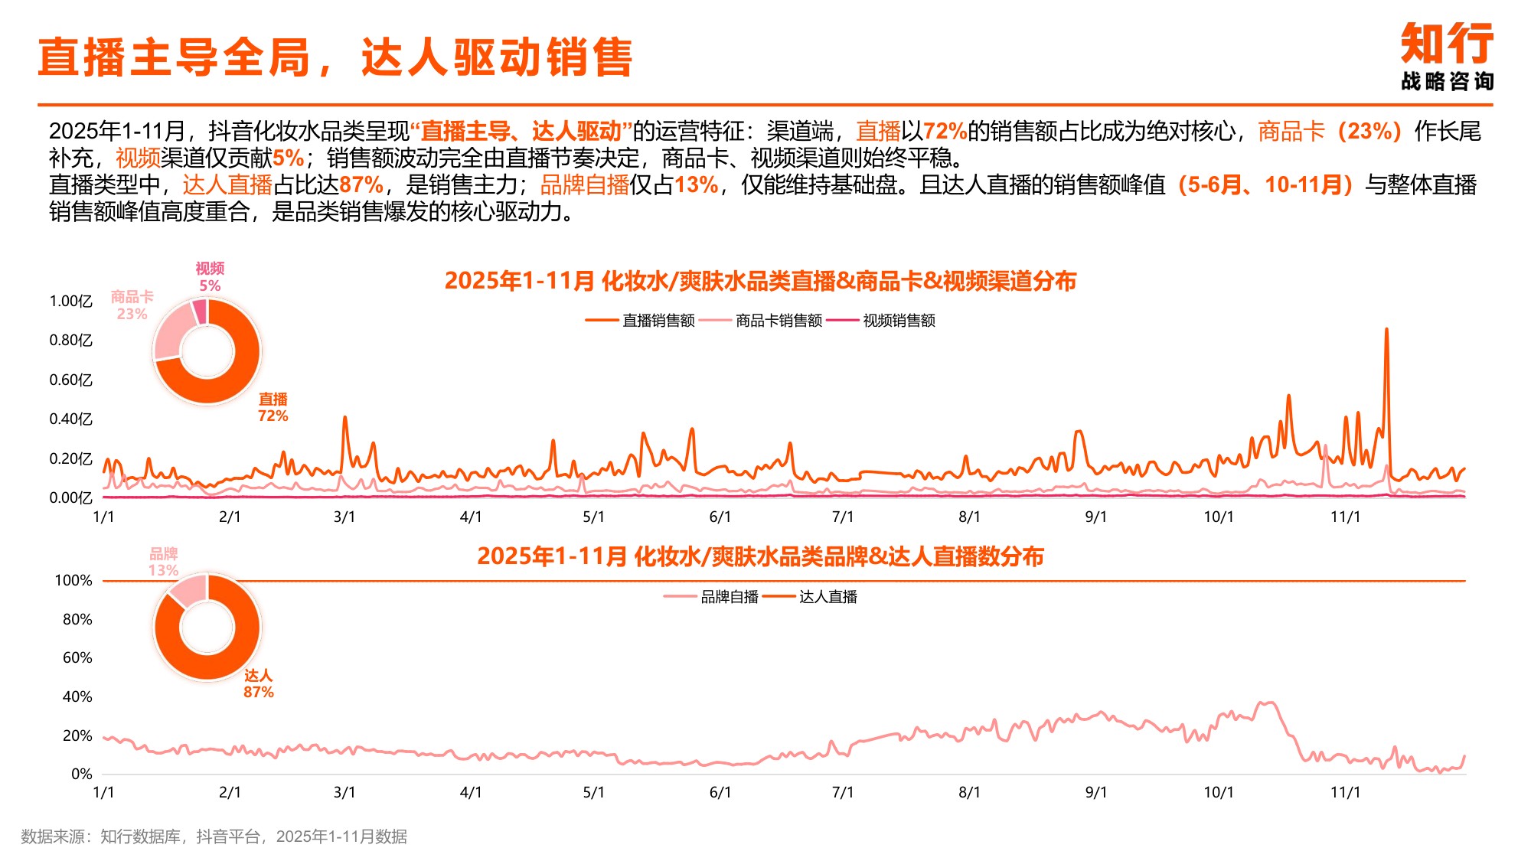Image resolution: width=1531 pixels, height=861 pixels.
Task: Click the highlighted text (5-6月、10-11月)
Action: [1266, 185]
